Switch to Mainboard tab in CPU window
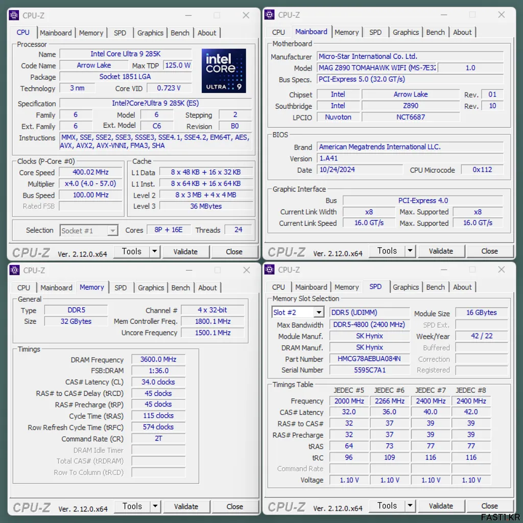 pyautogui.click(x=56, y=33)
